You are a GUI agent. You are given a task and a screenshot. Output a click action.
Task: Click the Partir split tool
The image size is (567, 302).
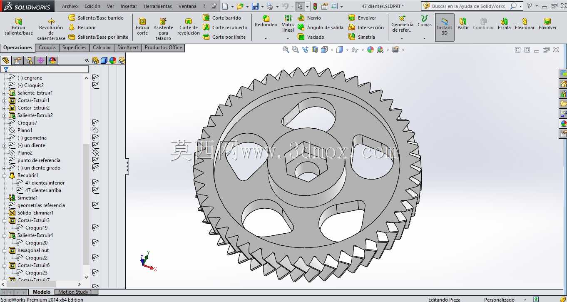[463, 24]
